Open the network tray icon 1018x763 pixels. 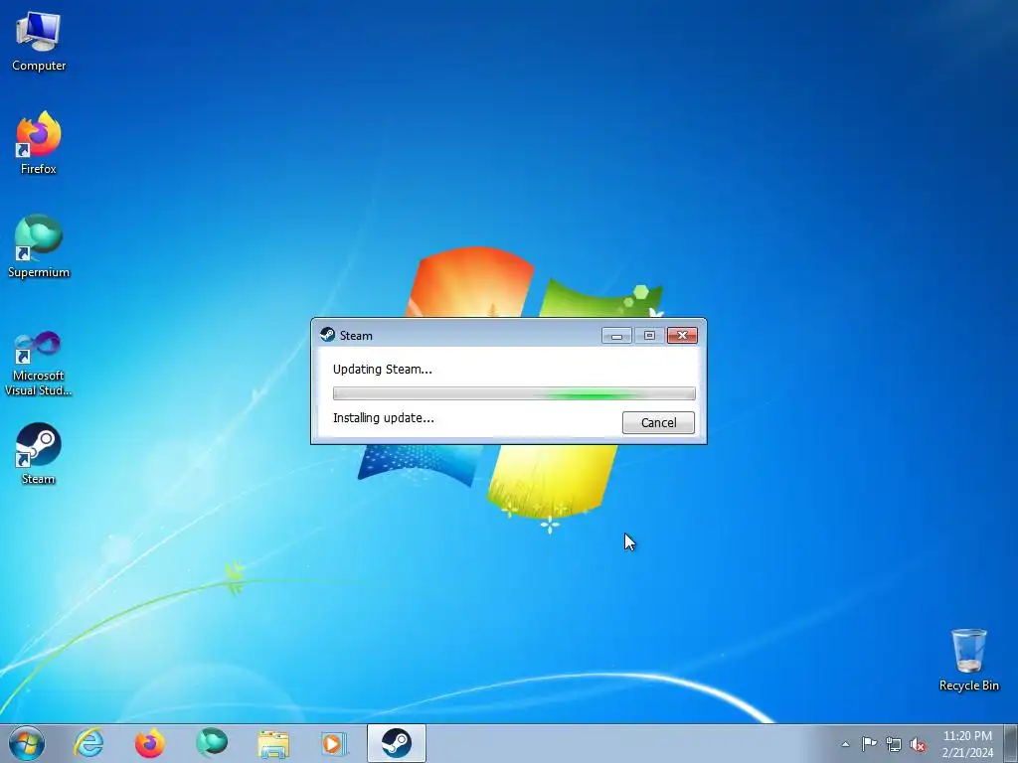(894, 744)
